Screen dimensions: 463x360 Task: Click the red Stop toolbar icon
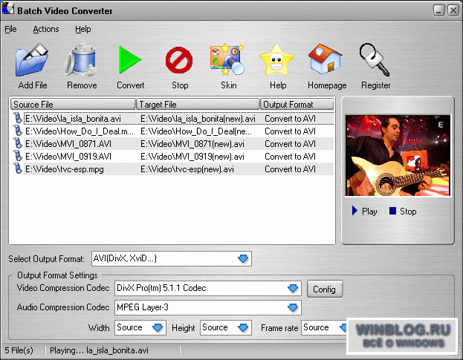pyautogui.click(x=179, y=60)
